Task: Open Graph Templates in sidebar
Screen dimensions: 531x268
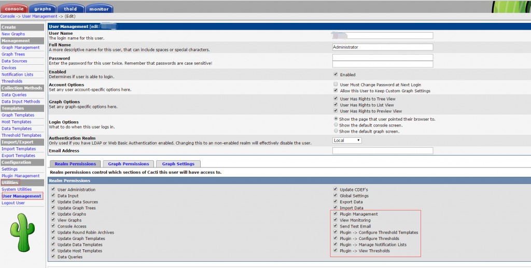Action: point(18,115)
